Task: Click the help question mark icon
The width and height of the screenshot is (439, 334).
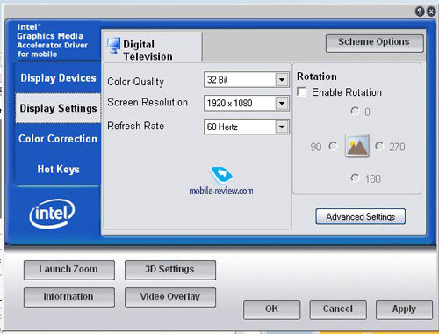Action: coord(420,11)
